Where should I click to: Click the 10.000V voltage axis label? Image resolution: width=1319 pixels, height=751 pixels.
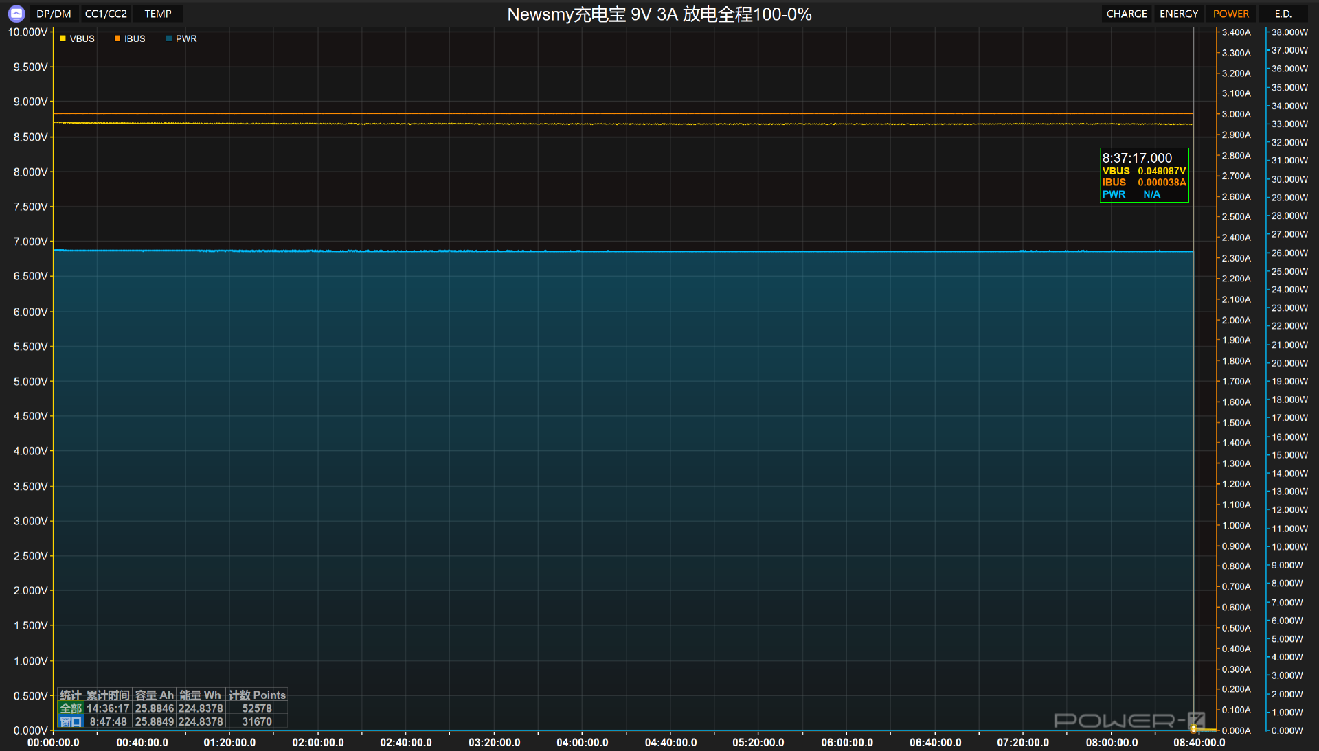point(27,32)
